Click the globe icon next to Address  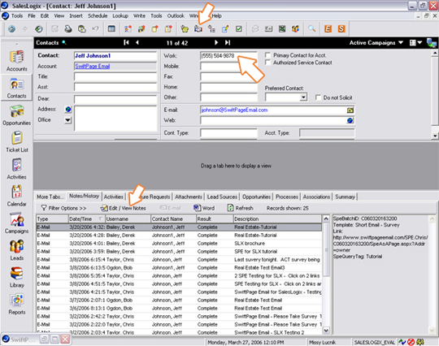[x=68, y=109]
